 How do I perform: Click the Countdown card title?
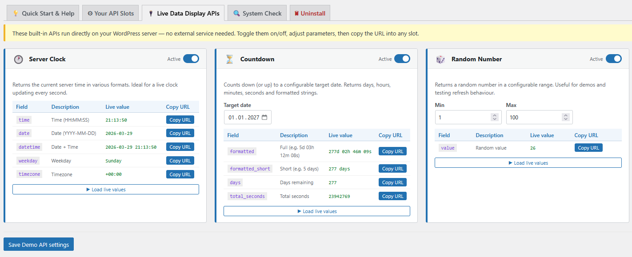pos(257,59)
